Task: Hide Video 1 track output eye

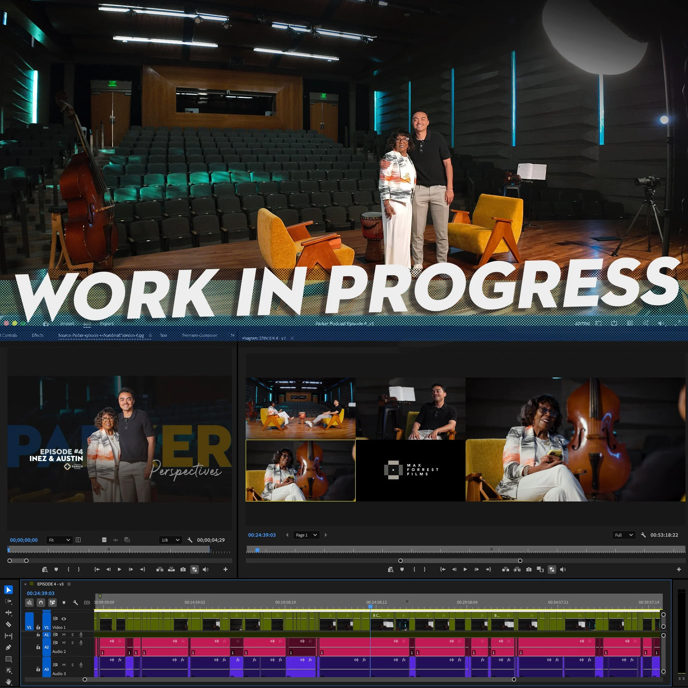Action: click(64, 619)
